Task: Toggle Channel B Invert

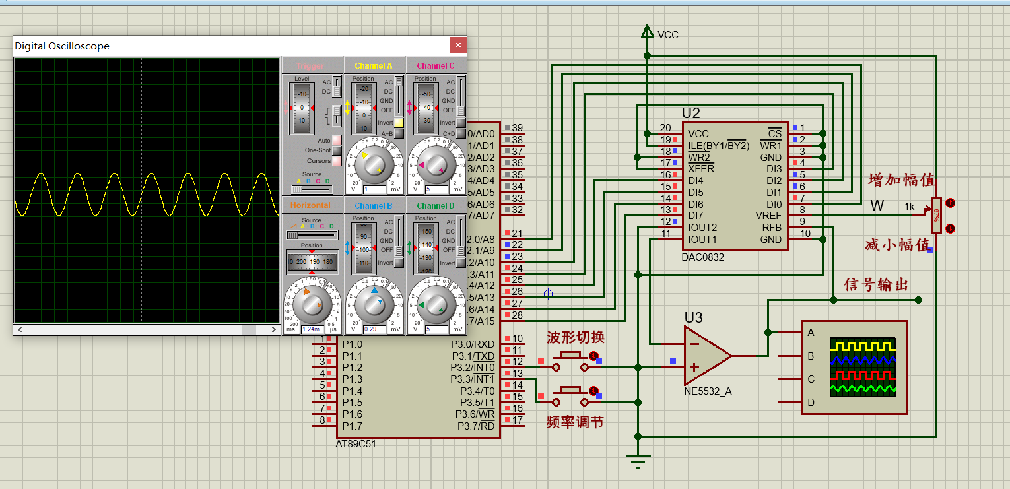Action: point(399,263)
